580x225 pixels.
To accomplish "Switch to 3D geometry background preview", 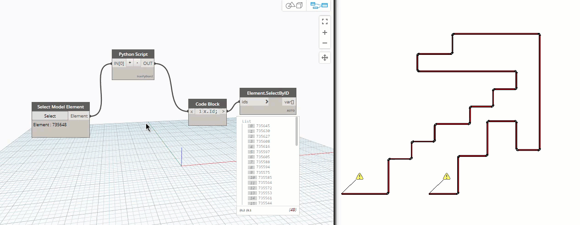I will coord(294,5).
